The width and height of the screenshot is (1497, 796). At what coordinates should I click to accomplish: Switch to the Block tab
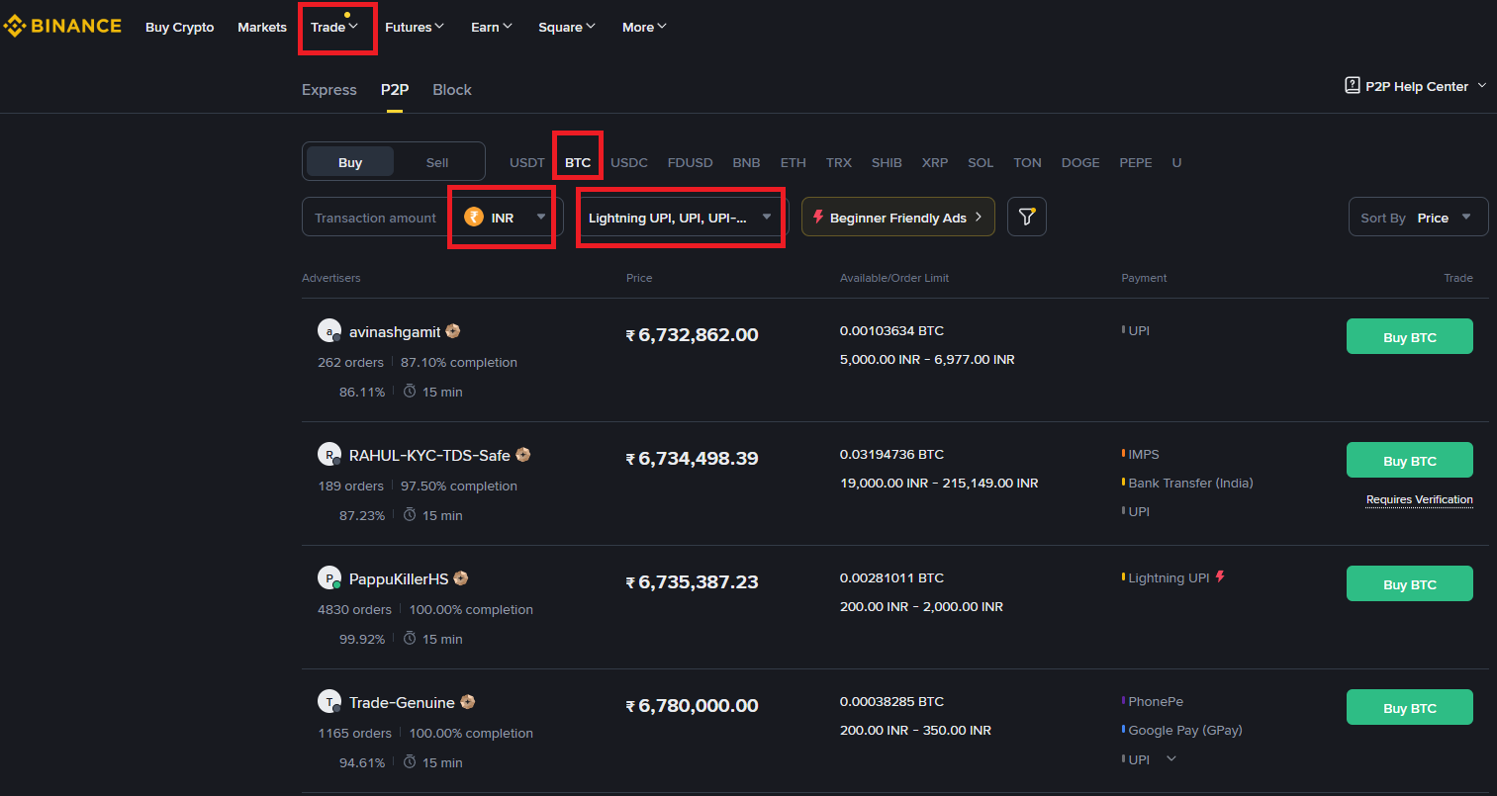(452, 90)
